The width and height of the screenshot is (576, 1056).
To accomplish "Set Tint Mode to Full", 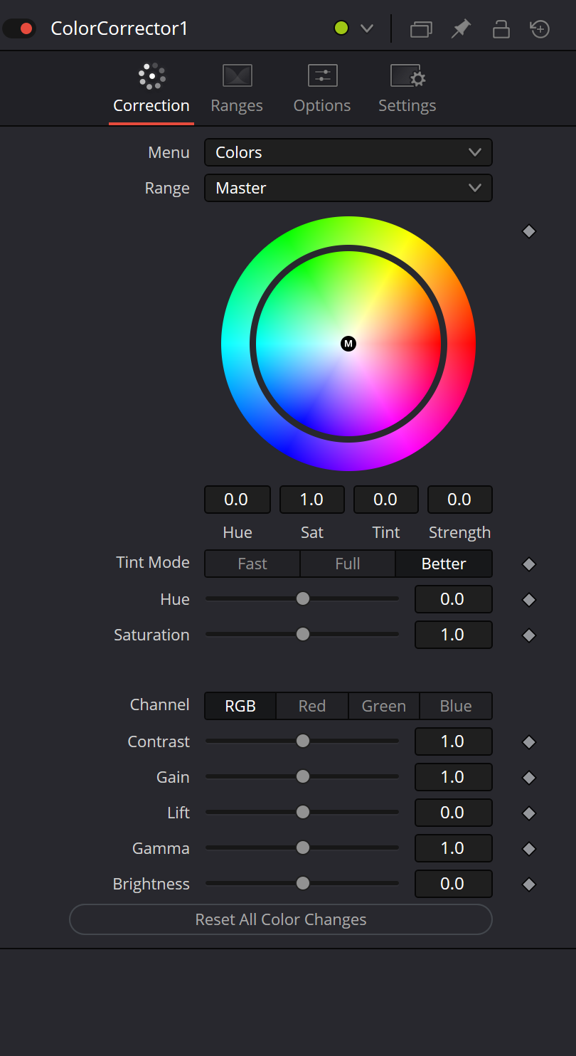I will [348, 564].
